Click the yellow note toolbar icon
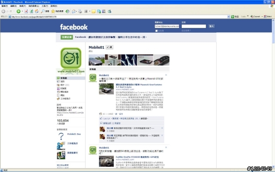 [94, 11]
